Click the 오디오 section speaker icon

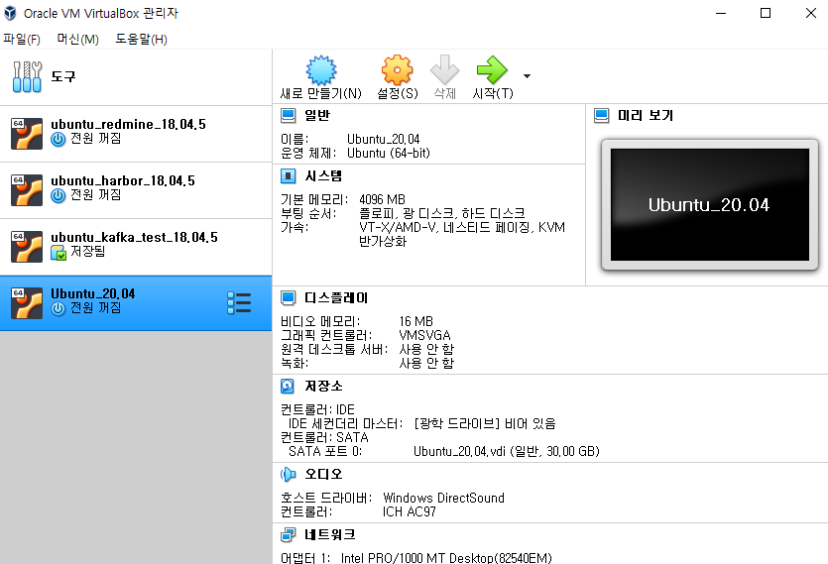(x=289, y=474)
